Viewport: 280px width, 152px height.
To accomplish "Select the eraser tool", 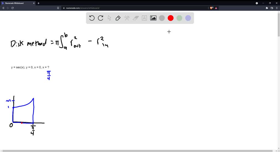I will (x=136, y=18).
